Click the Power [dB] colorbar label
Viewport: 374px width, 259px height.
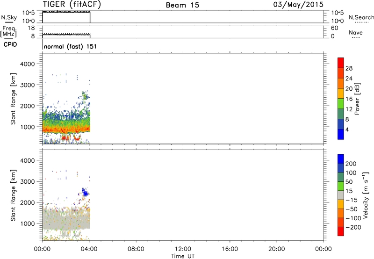(x=357, y=99)
